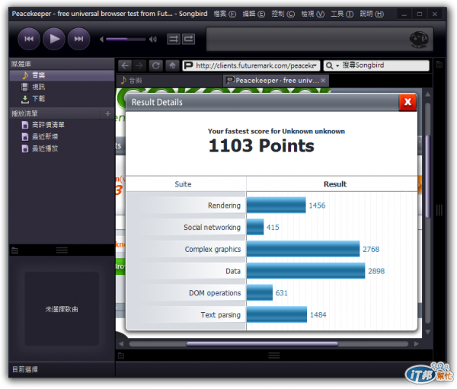Click the Suite column header
The image size is (457, 389).
(x=183, y=184)
